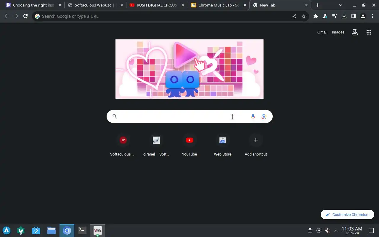Open the Images link
The width and height of the screenshot is (379, 237).
pos(338,32)
